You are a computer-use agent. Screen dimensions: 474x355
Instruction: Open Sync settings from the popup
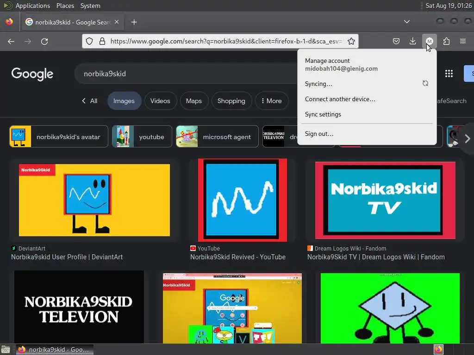click(367, 115)
